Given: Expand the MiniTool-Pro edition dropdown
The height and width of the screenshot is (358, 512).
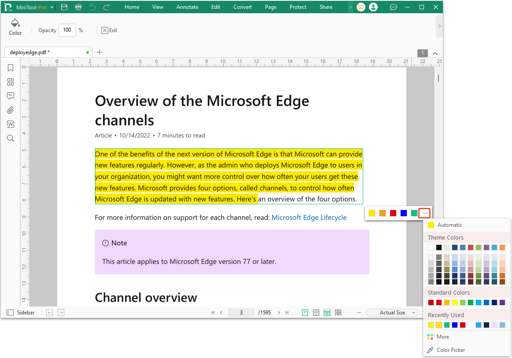Looking at the screenshot, I should (x=52, y=7).
